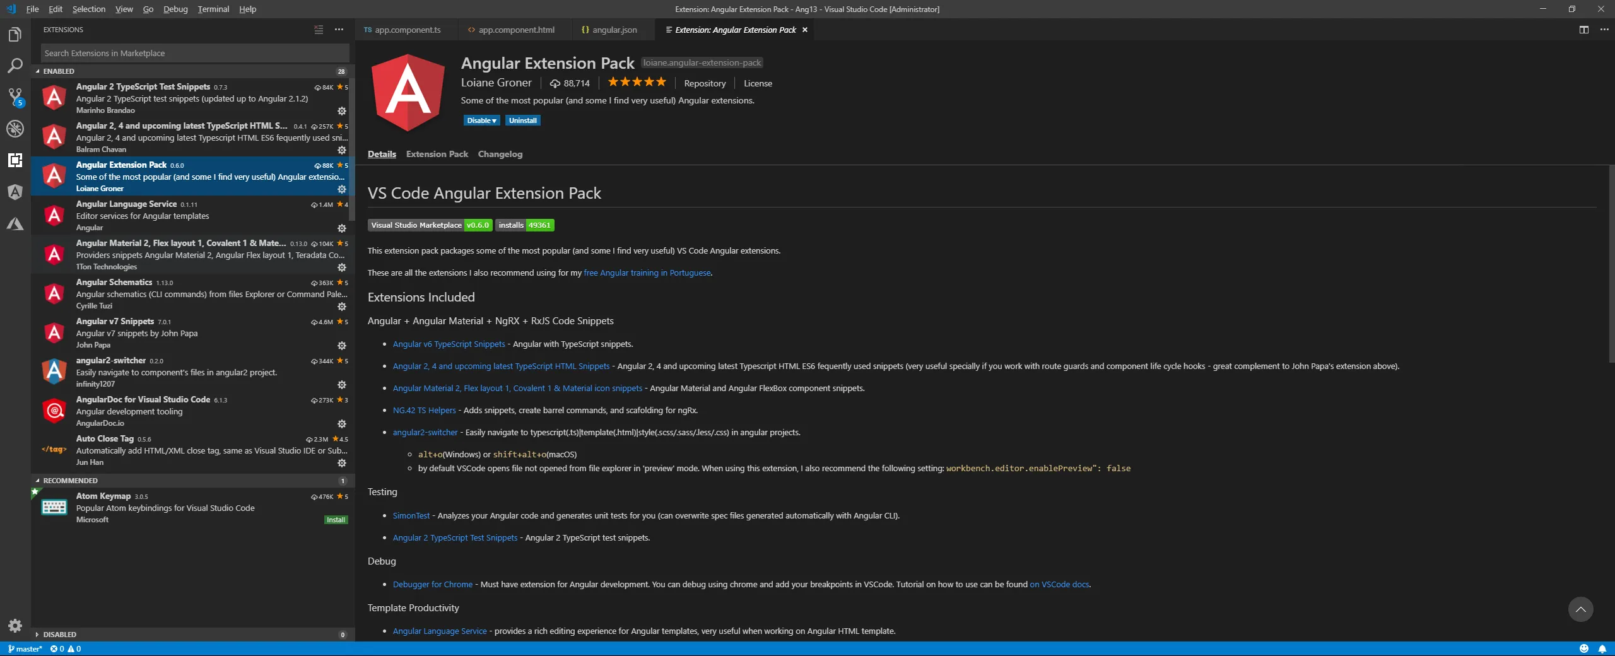Select Angular 2, 4 TypeScript HTML Snippets extension
Image resolution: width=1615 pixels, height=656 pixels.
click(193, 138)
